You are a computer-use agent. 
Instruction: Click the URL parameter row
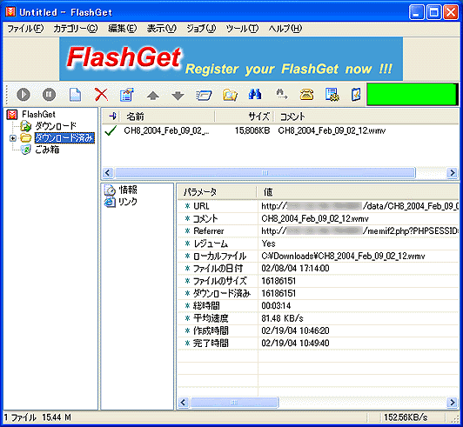click(318, 206)
